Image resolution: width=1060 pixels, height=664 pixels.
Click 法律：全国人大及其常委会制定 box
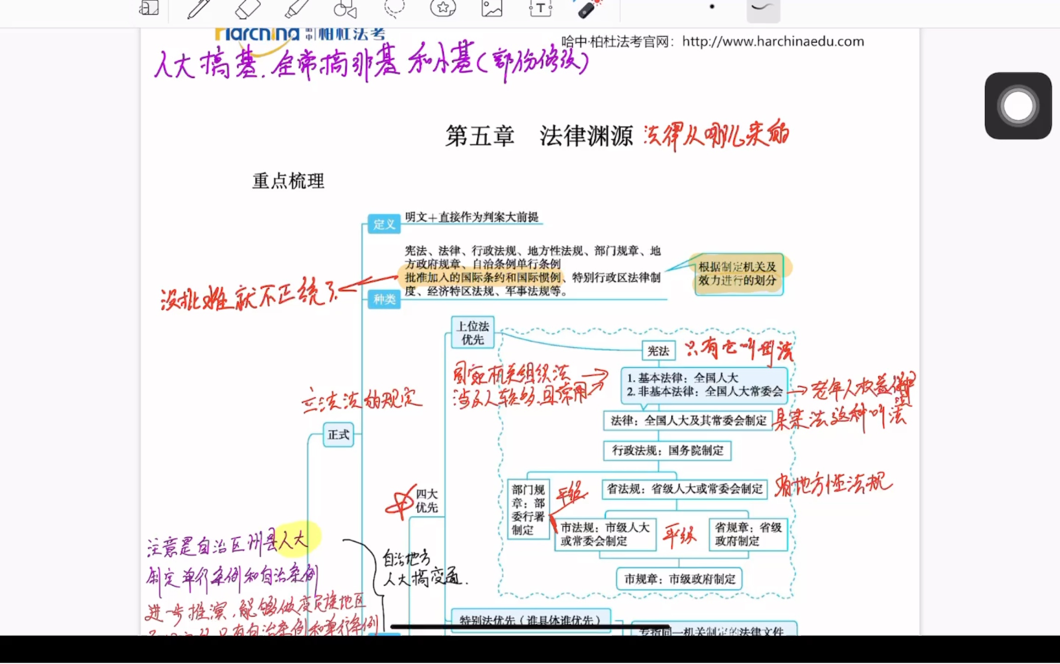pos(688,420)
